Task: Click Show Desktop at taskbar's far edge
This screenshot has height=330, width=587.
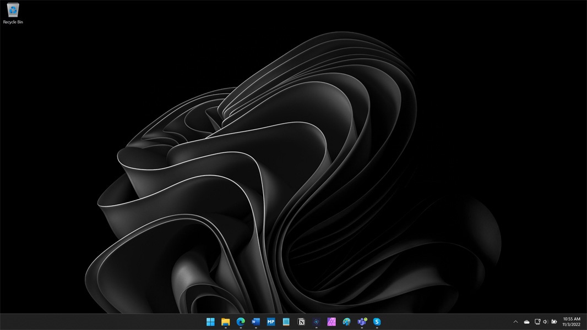Action: pos(585,322)
